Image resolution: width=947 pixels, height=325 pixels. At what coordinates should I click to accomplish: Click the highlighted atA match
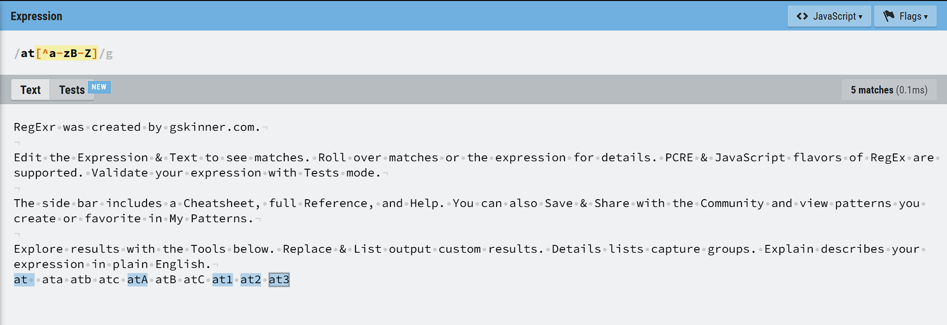pyautogui.click(x=137, y=280)
